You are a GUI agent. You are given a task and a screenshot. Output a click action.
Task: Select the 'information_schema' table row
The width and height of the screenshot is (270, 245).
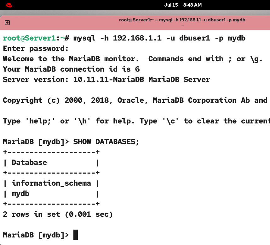(x=51, y=183)
